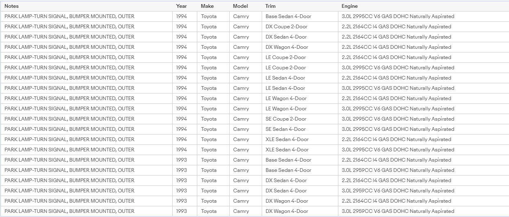
Task: Click the Engine column header
Action: [423, 6]
